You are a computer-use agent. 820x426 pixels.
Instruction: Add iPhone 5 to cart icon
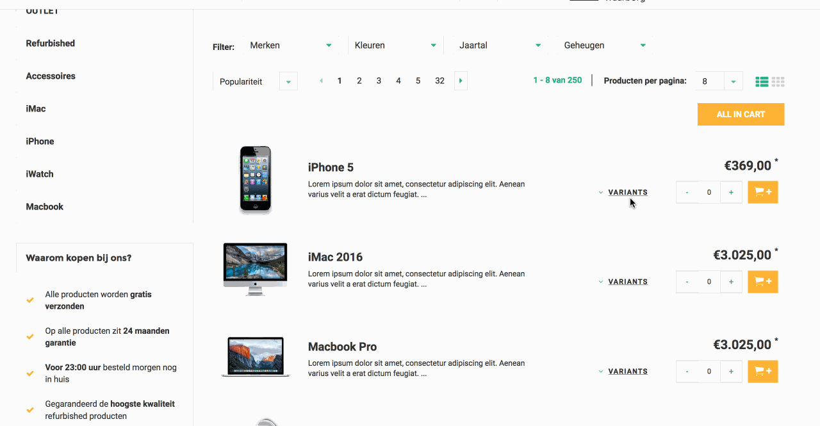[763, 192]
